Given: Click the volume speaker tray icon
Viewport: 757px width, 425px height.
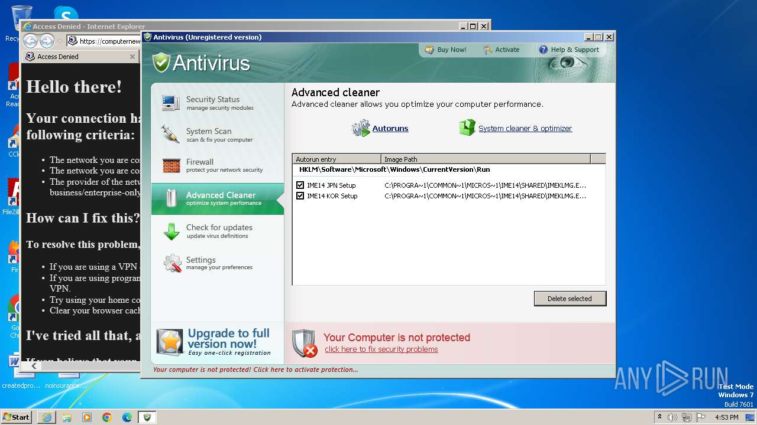Looking at the screenshot, I should (672, 417).
